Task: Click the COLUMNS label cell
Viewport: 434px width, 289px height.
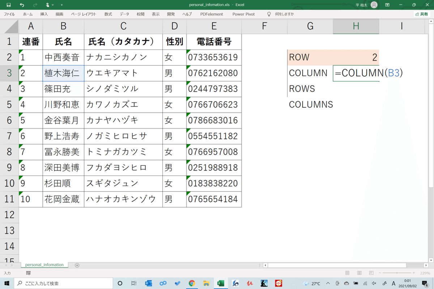Action: (310, 105)
